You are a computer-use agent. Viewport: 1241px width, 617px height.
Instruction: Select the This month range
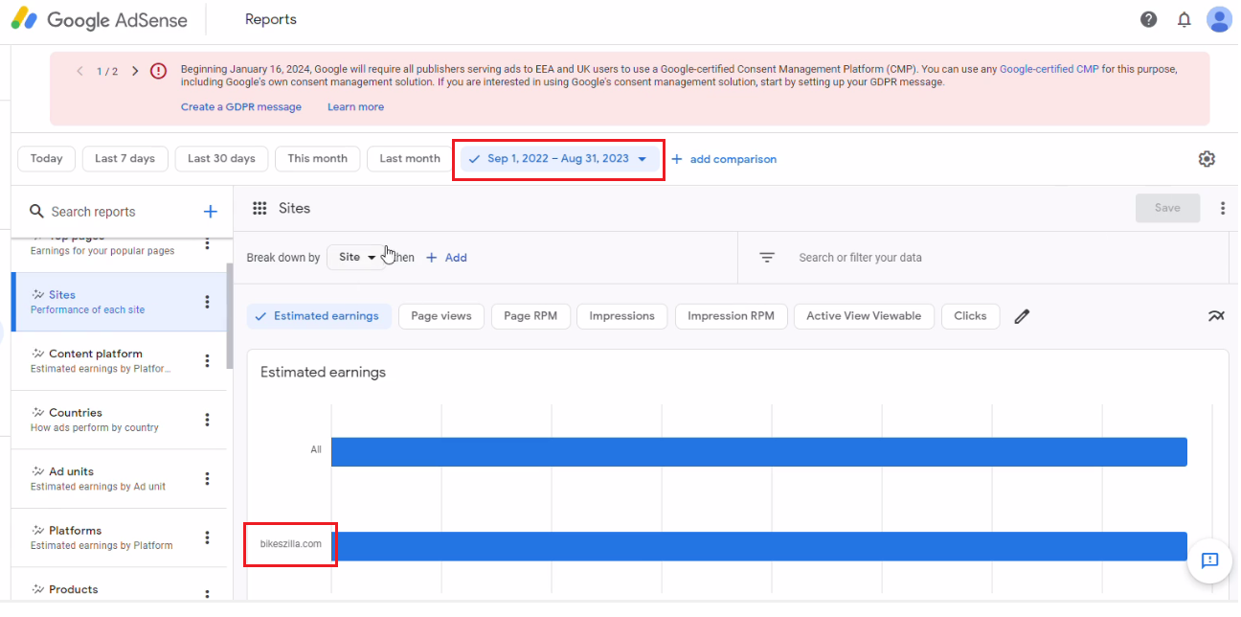318,159
